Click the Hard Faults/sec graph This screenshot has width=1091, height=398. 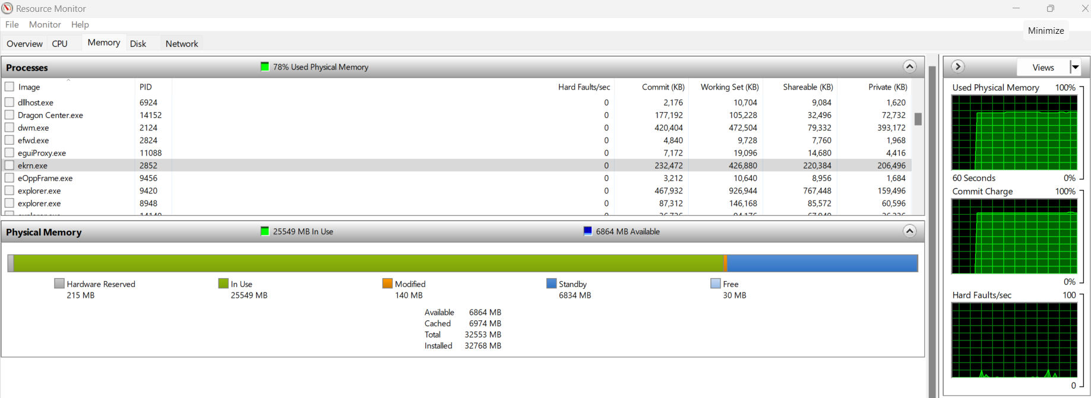pos(1014,340)
